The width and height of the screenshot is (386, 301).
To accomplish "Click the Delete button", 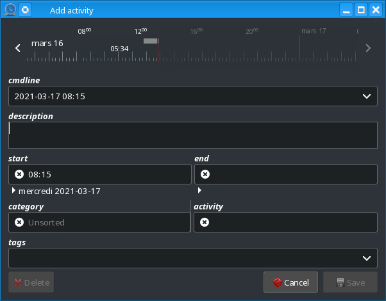I will click(31, 282).
